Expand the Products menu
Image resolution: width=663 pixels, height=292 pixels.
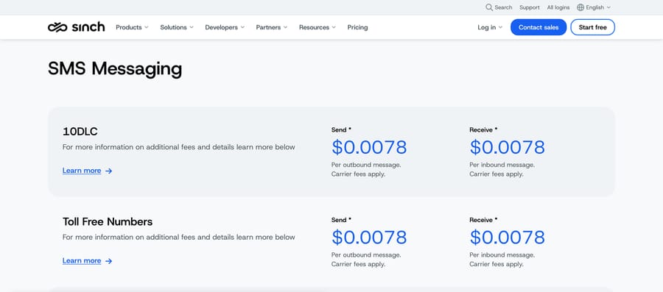coord(132,27)
